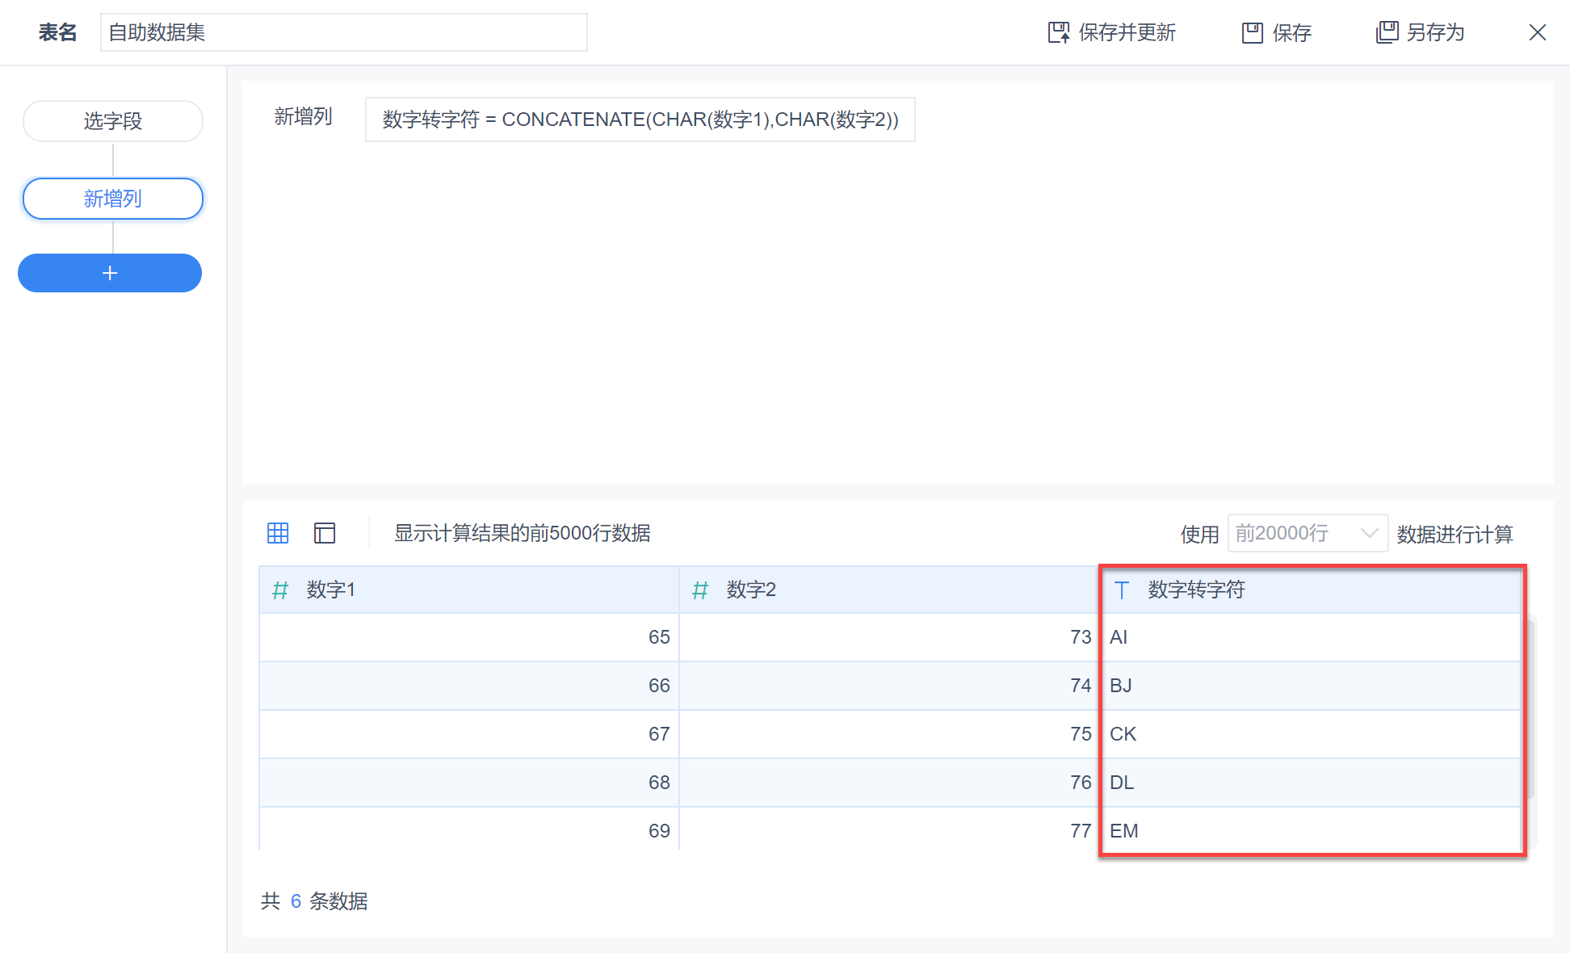Click number type icon of 数字1 column
The width and height of the screenshot is (1570, 953).
(x=280, y=590)
